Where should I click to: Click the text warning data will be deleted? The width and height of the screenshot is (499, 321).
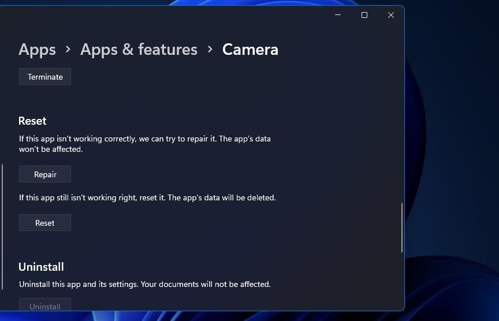(x=147, y=197)
